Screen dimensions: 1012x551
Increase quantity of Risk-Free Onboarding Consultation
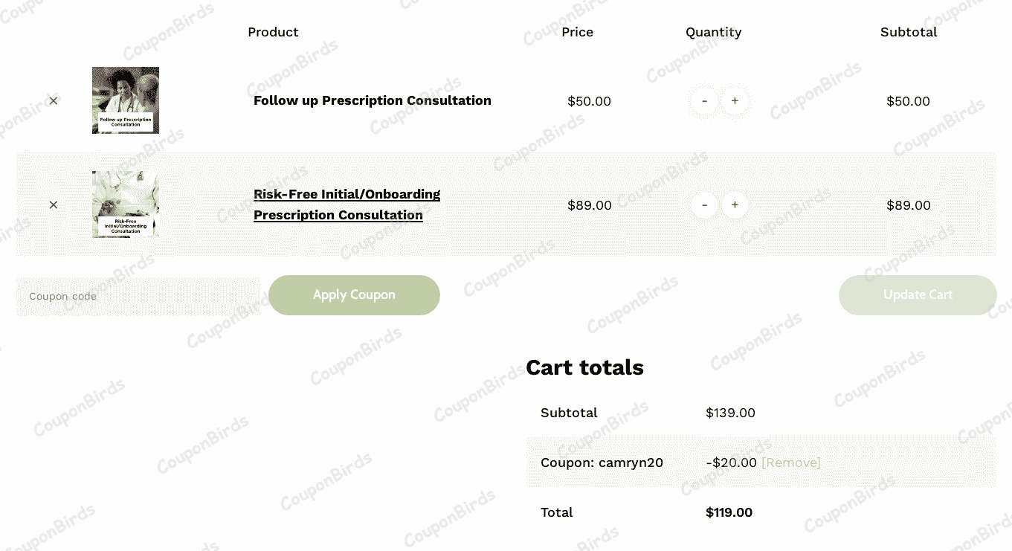(x=735, y=204)
